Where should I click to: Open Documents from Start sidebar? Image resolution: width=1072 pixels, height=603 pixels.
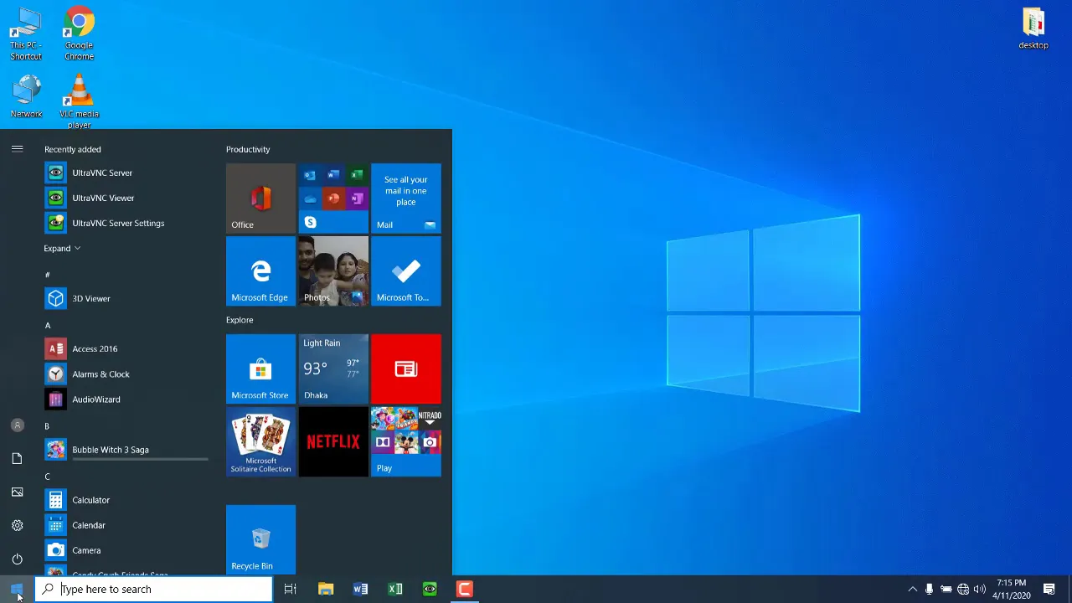click(17, 458)
